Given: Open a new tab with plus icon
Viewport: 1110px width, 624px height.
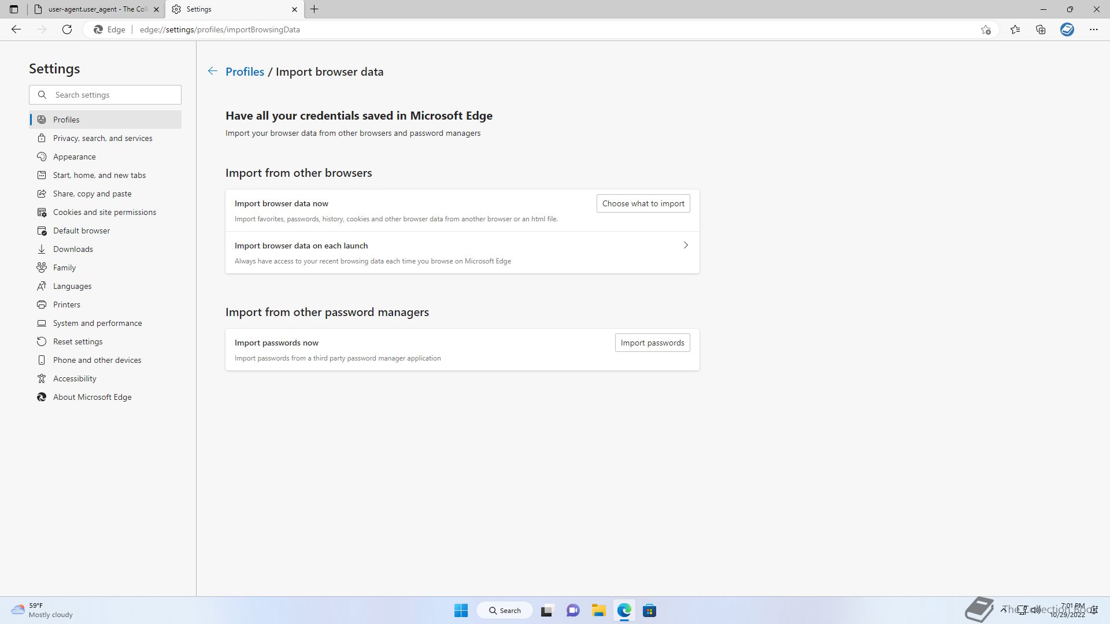Looking at the screenshot, I should [314, 9].
